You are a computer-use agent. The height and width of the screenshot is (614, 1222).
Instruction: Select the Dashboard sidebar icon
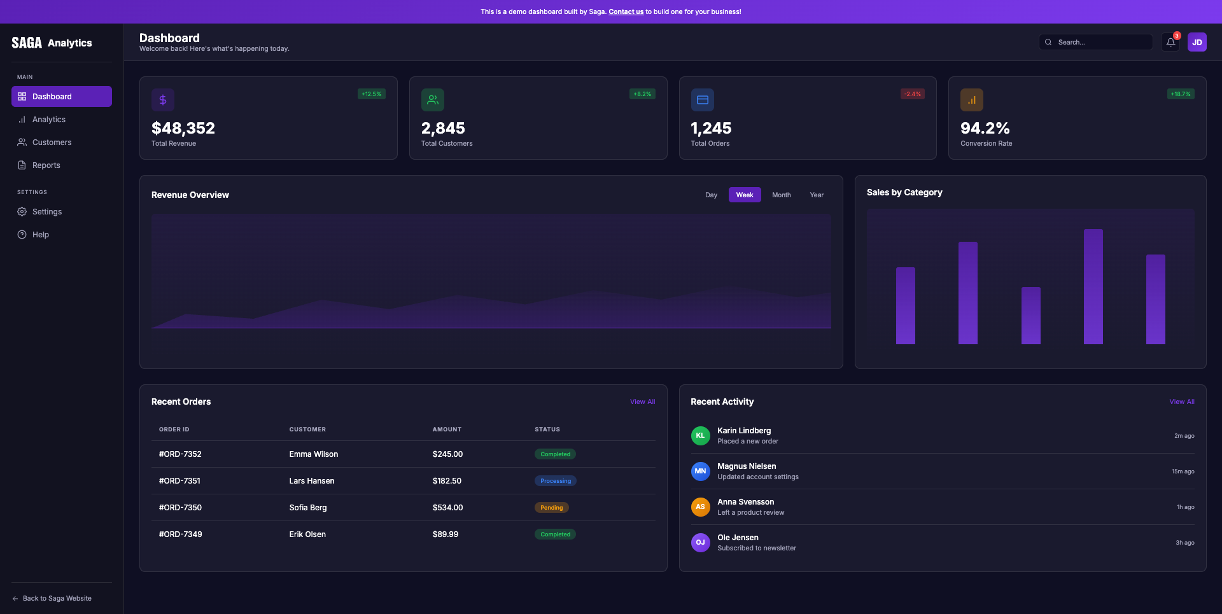click(22, 96)
